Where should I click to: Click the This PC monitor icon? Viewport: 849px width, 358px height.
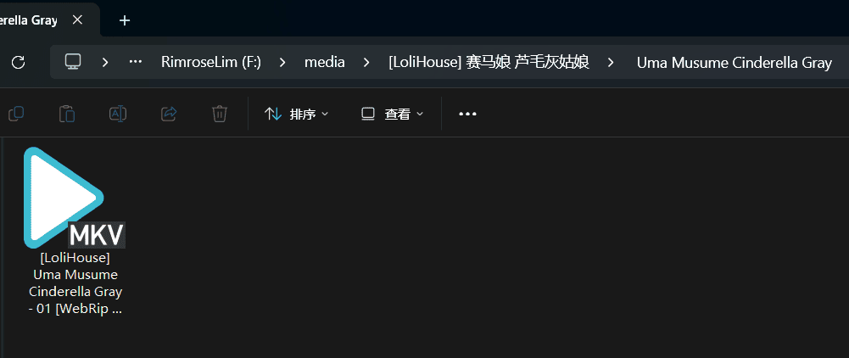[x=73, y=62]
